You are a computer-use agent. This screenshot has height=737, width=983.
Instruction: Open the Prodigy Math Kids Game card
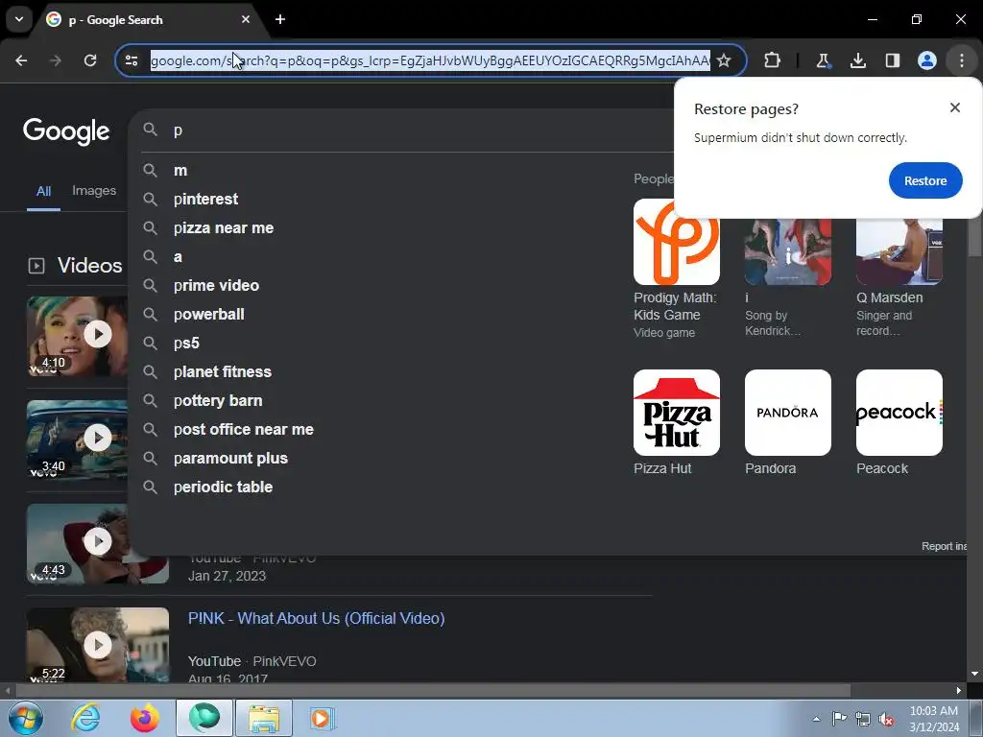pyautogui.click(x=677, y=270)
